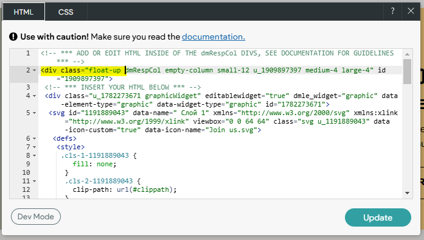Click "Use with caution!" warning text
This screenshot has width=424, height=240.
coord(54,37)
